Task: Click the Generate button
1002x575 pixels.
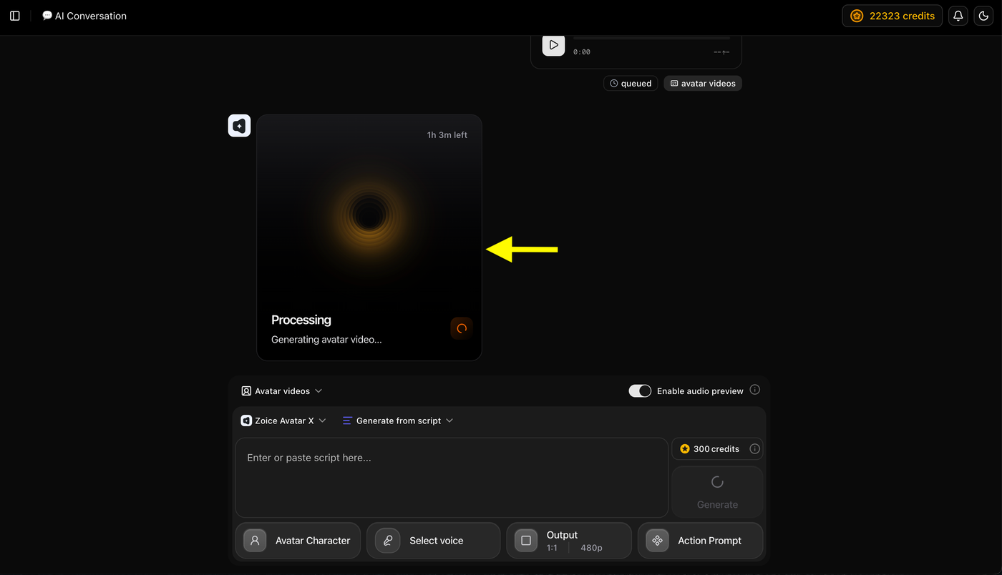Action: pyautogui.click(x=717, y=492)
